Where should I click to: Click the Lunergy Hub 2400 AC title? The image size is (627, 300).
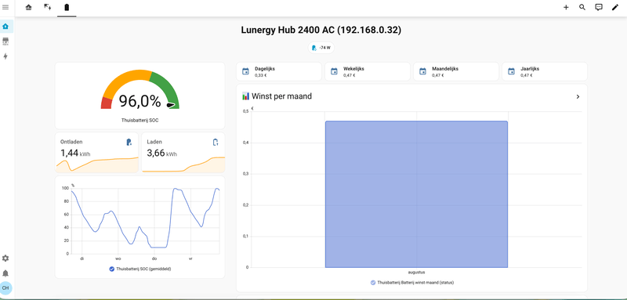point(321,30)
